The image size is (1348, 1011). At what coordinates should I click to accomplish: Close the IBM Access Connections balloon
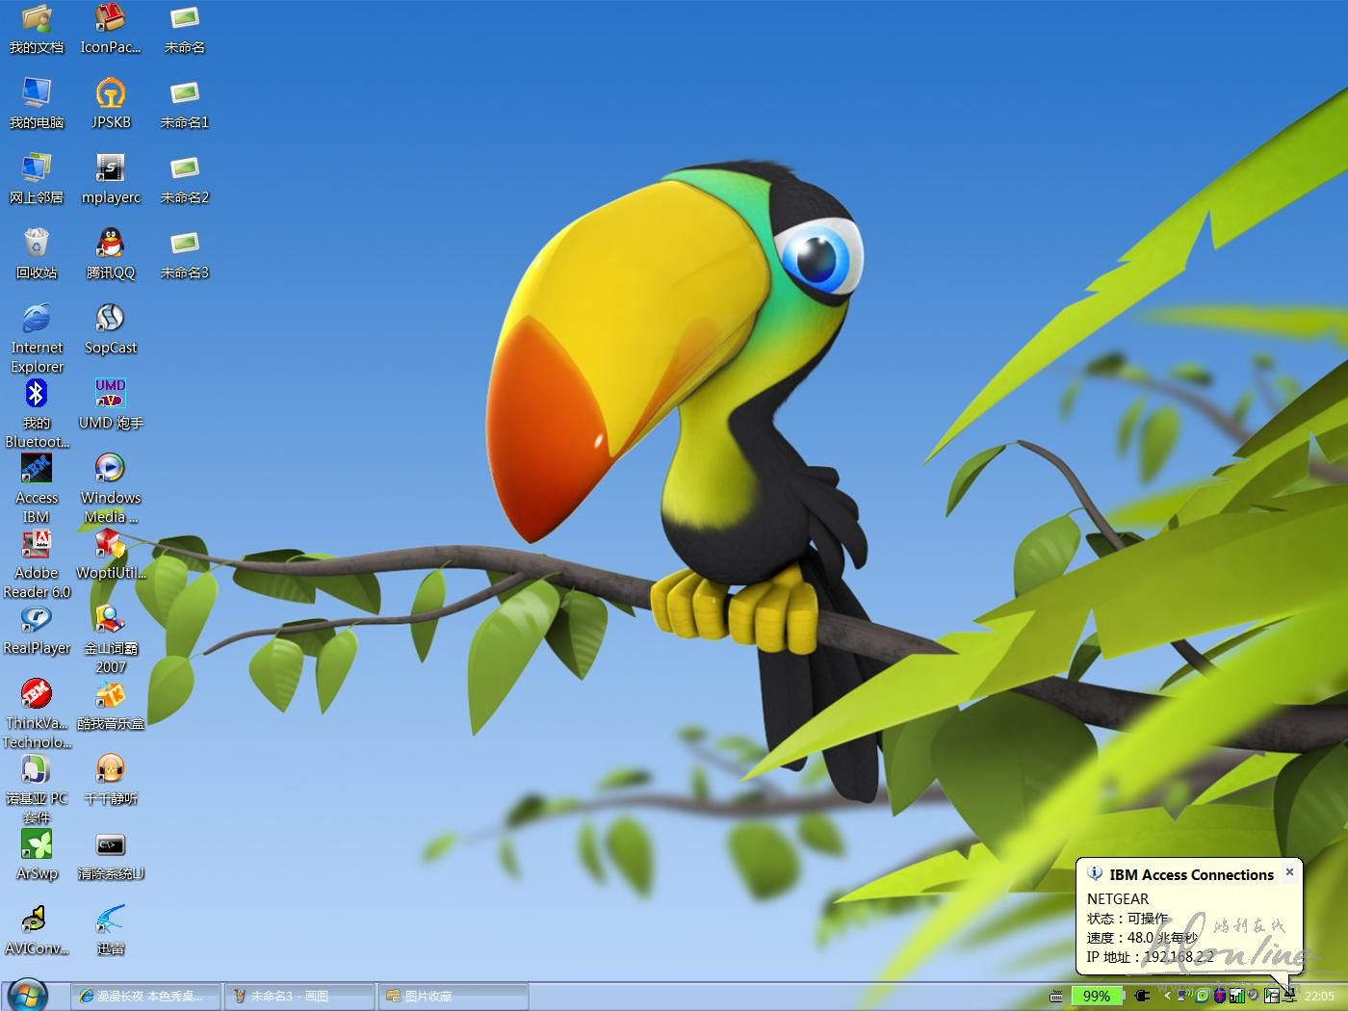(x=1289, y=872)
